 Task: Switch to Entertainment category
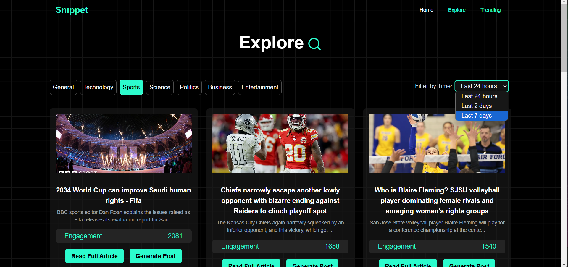260,87
